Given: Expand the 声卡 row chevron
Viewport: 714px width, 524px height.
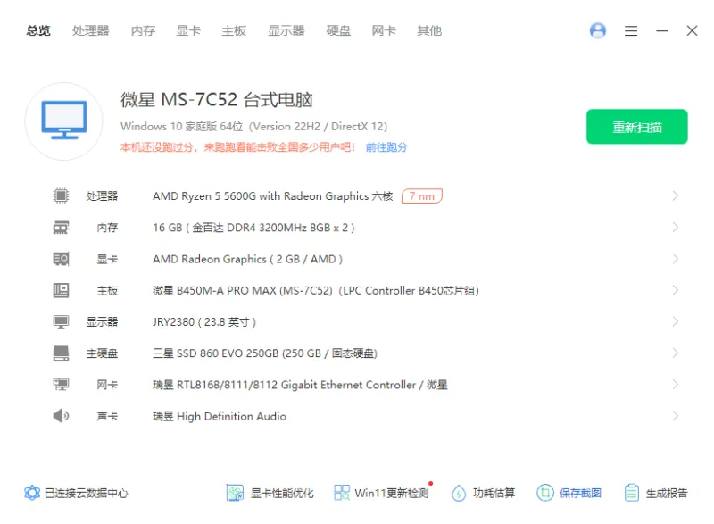Looking at the screenshot, I should [x=676, y=416].
